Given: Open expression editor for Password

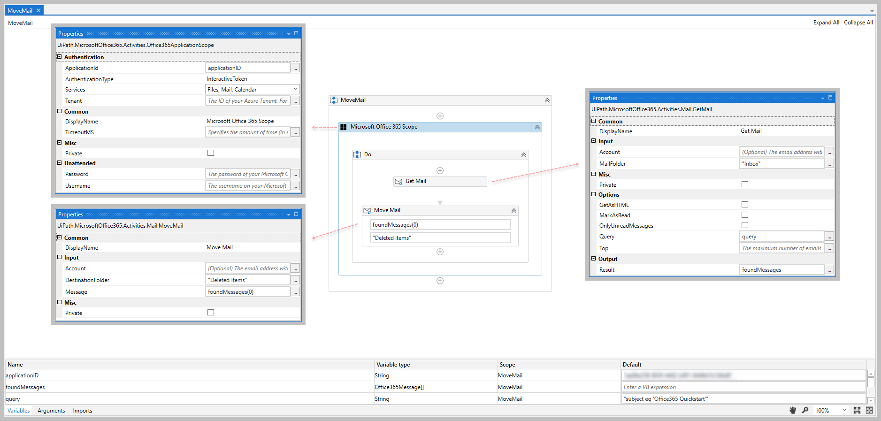Looking at the screenshot, I should tap(295, 174).
